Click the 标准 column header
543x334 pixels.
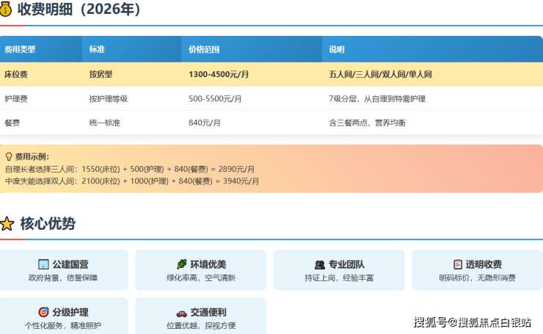coord(97,50)
